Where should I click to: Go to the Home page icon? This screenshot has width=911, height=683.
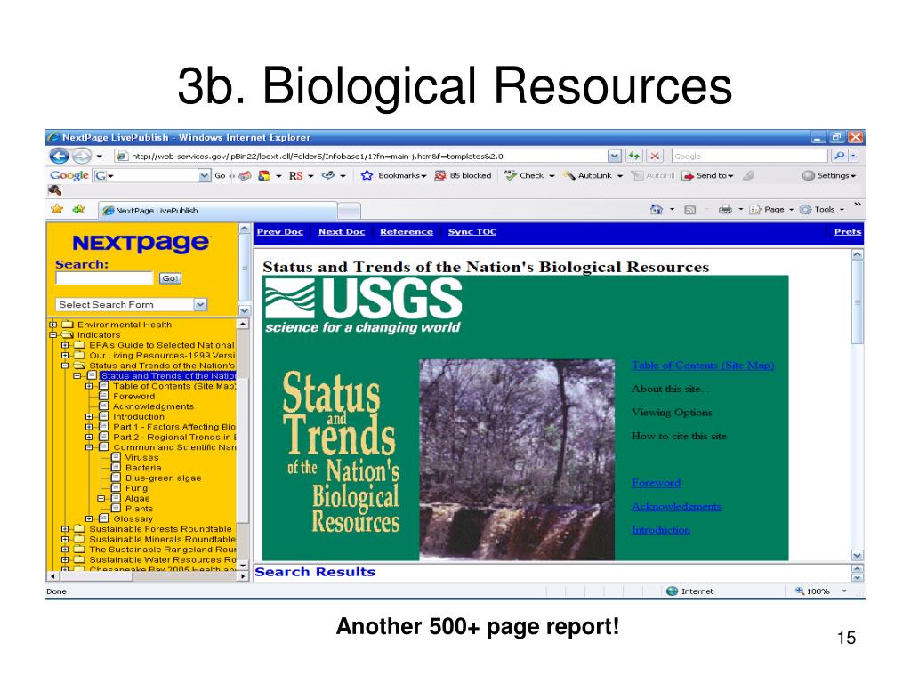[x=657, y=209]
